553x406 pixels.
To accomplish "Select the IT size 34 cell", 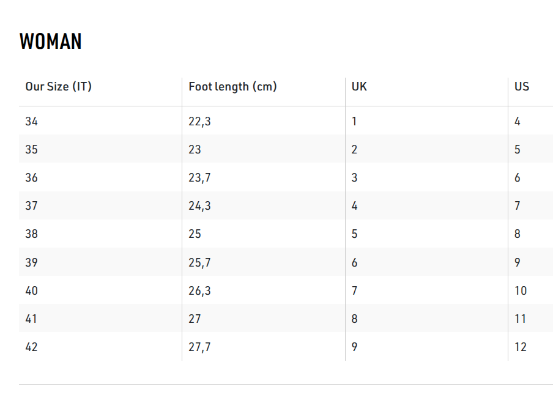I will tap(32, 121).
